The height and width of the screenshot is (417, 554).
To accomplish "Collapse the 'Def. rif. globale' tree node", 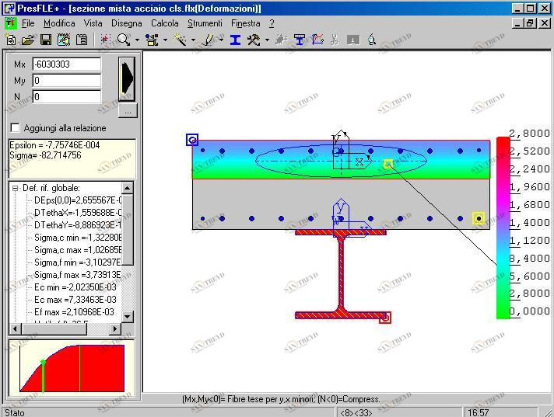I will tap(16, 188).
